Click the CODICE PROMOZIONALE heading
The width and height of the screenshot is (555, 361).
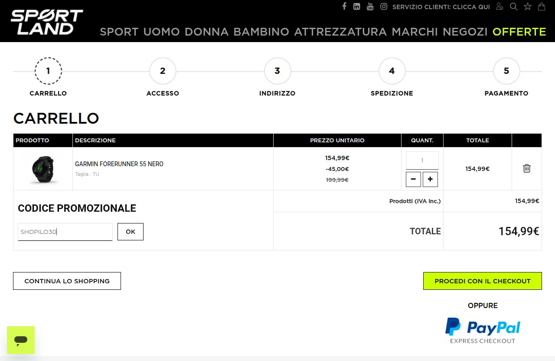pyautogui.click(x=77, y=208)
